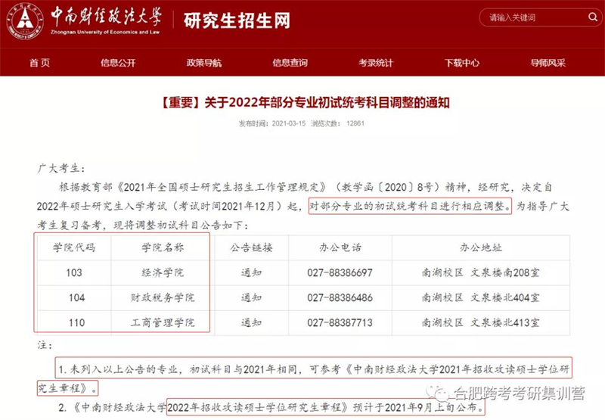
Task: Click the 学院代码 column header
Action: coord(74,247)
